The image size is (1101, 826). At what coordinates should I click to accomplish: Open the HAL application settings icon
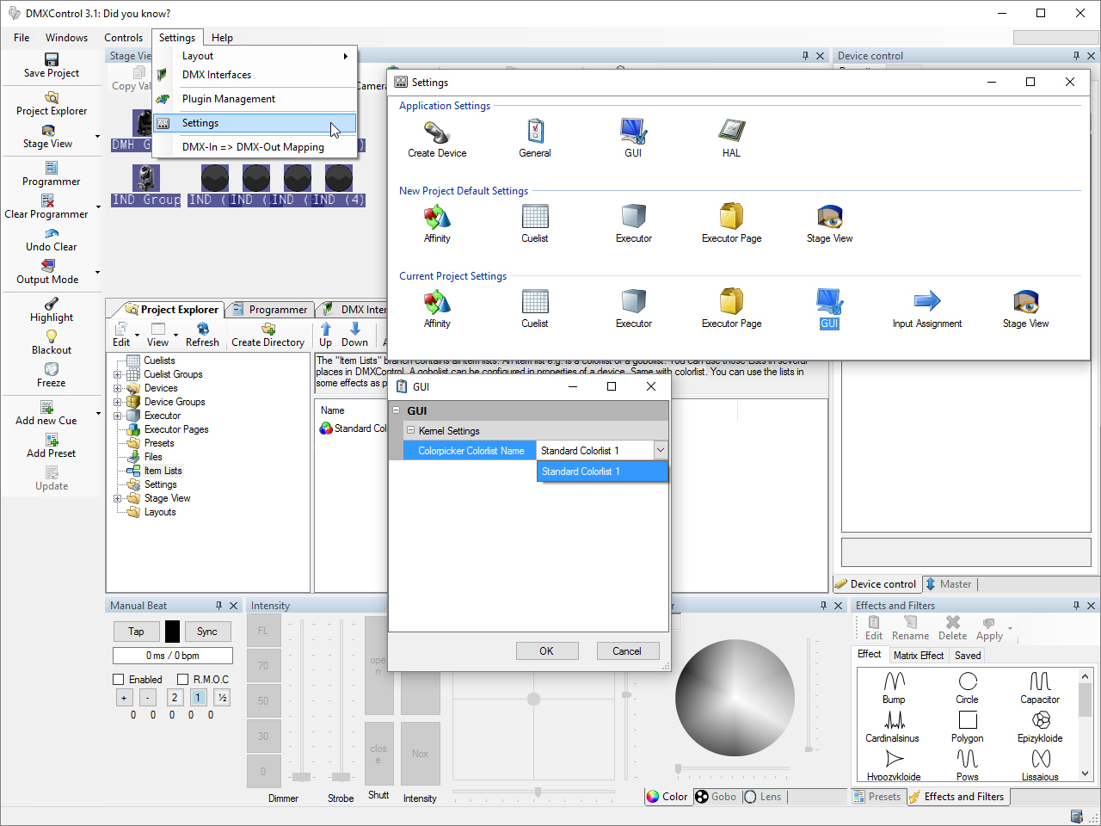[x=731, y=132]
